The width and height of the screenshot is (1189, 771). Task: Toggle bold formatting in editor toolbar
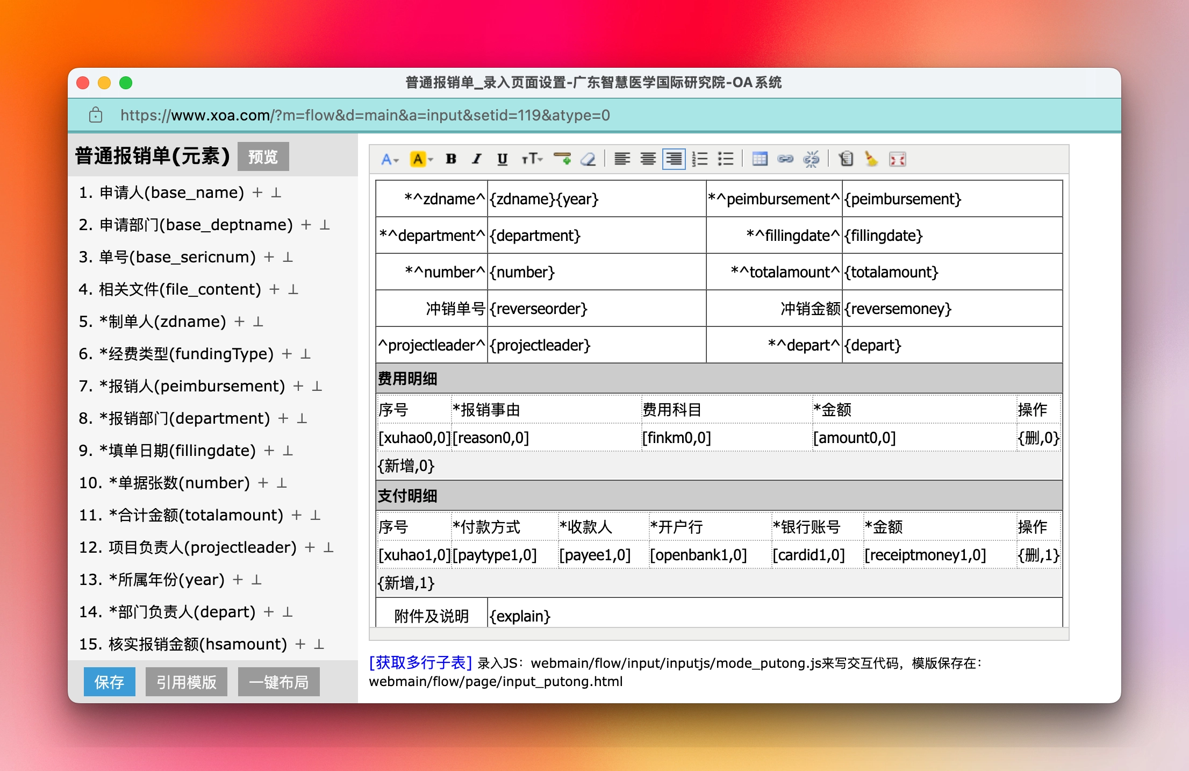pos(451,159)
